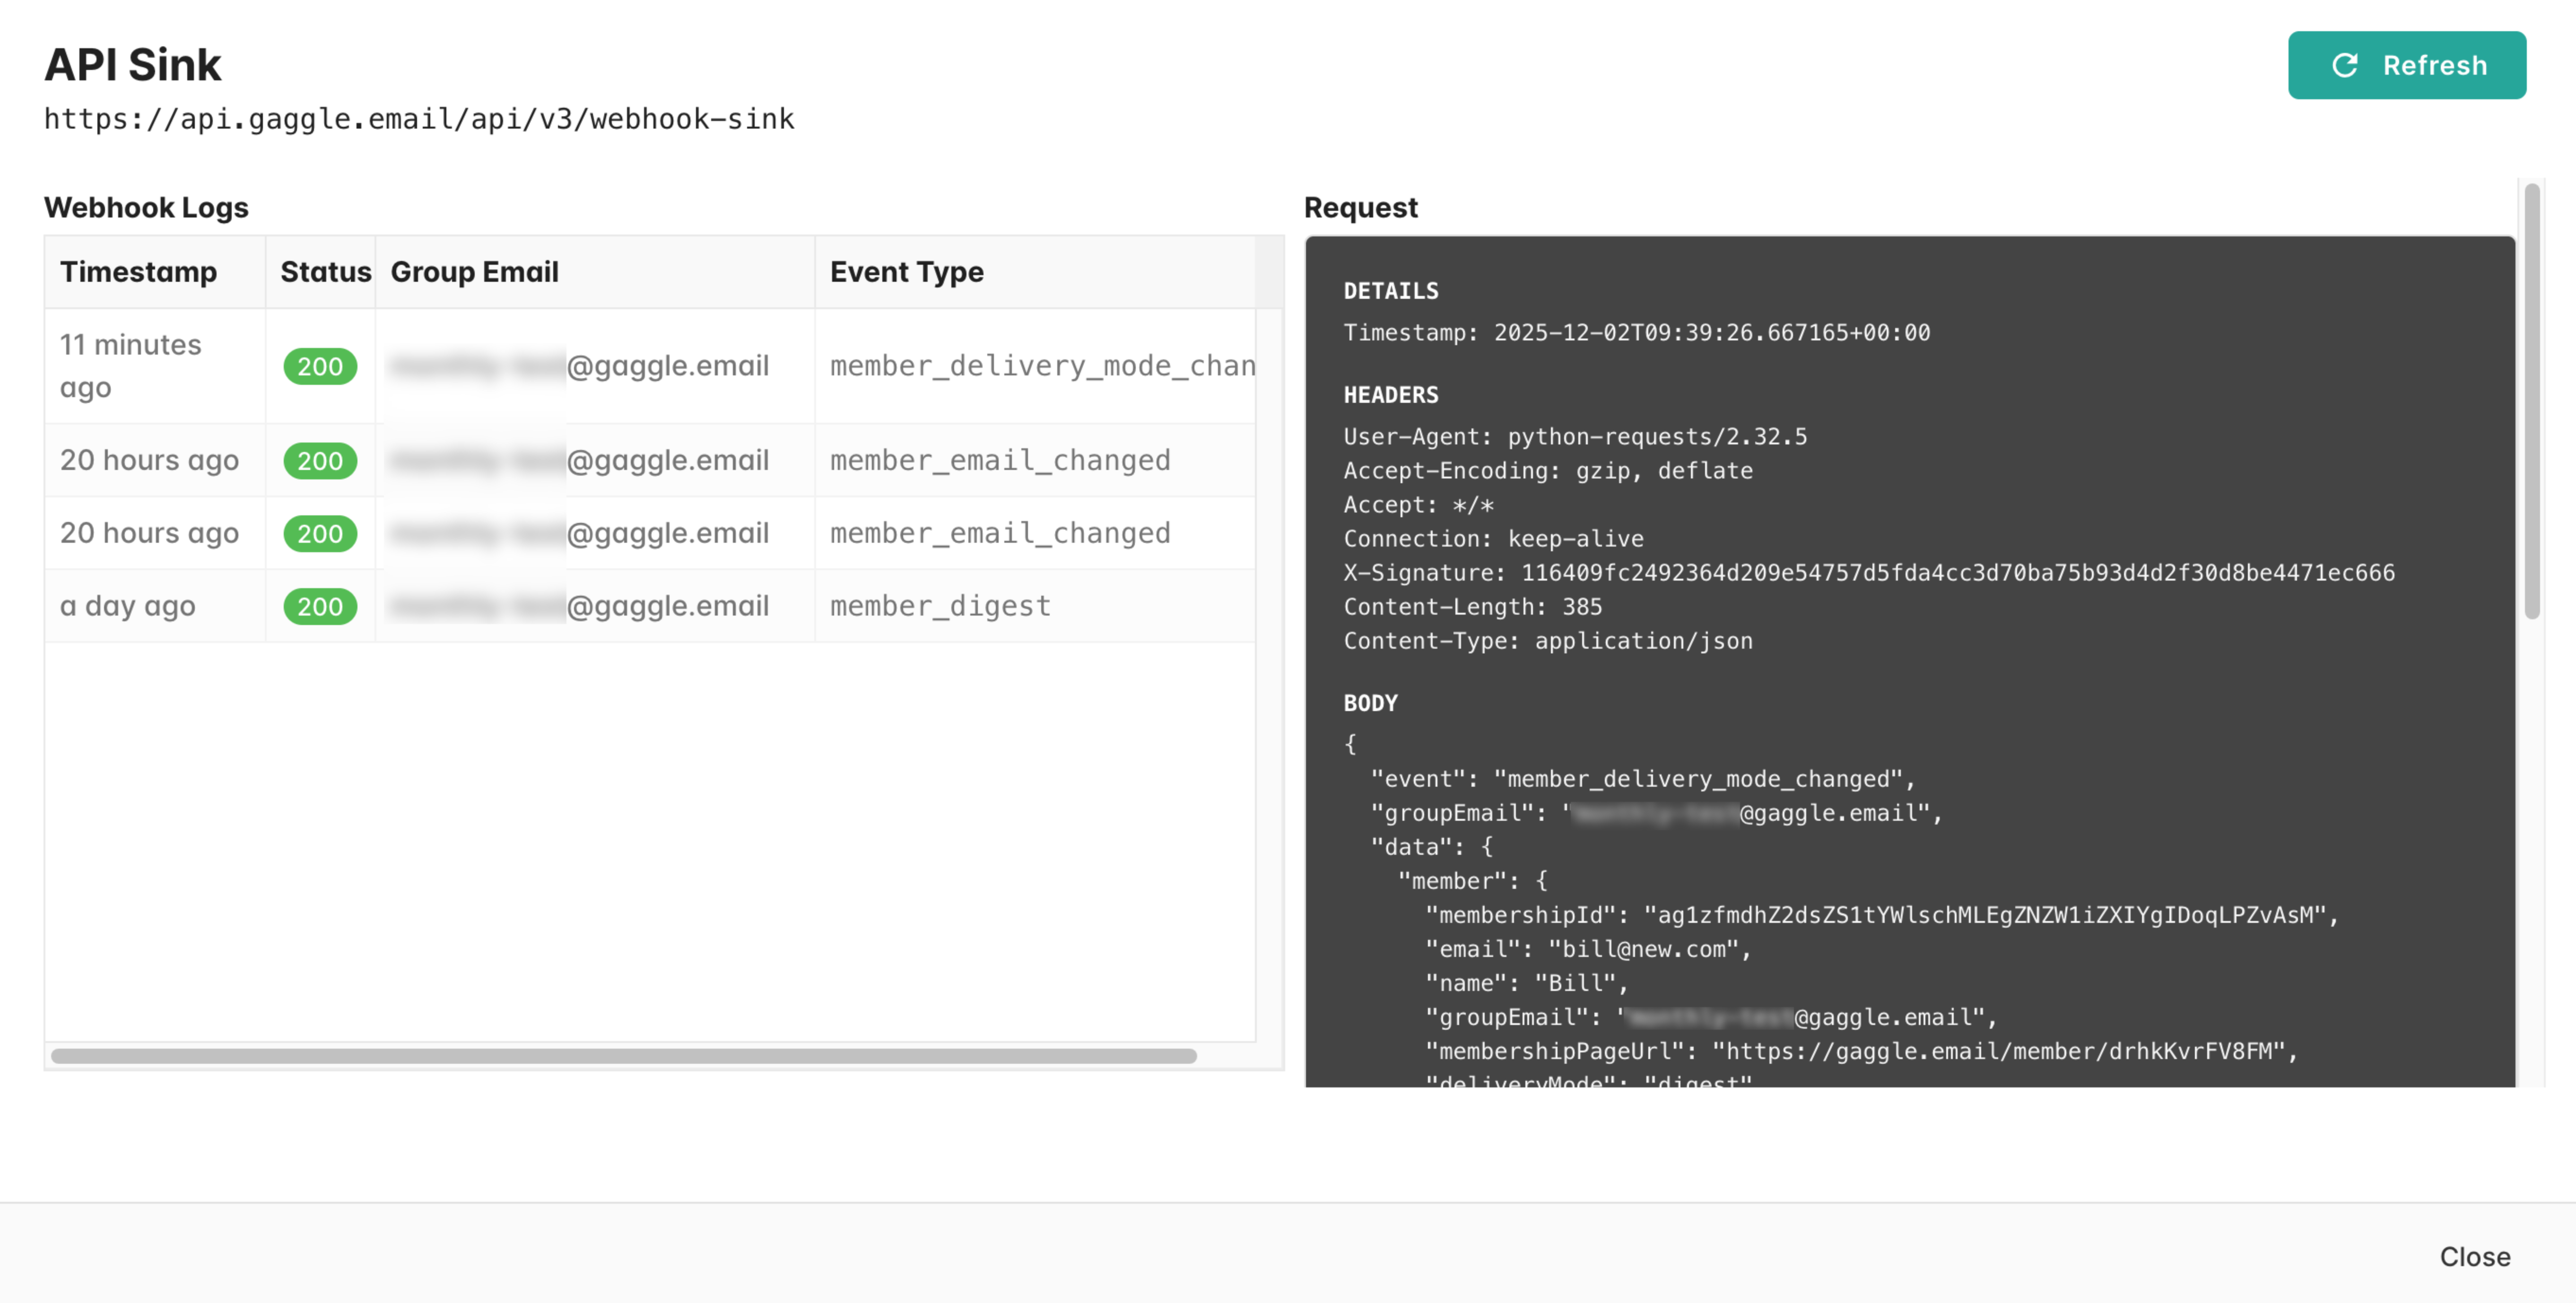Select the a day ago log entry
2576x1303 pixels.
pos(128,606)
